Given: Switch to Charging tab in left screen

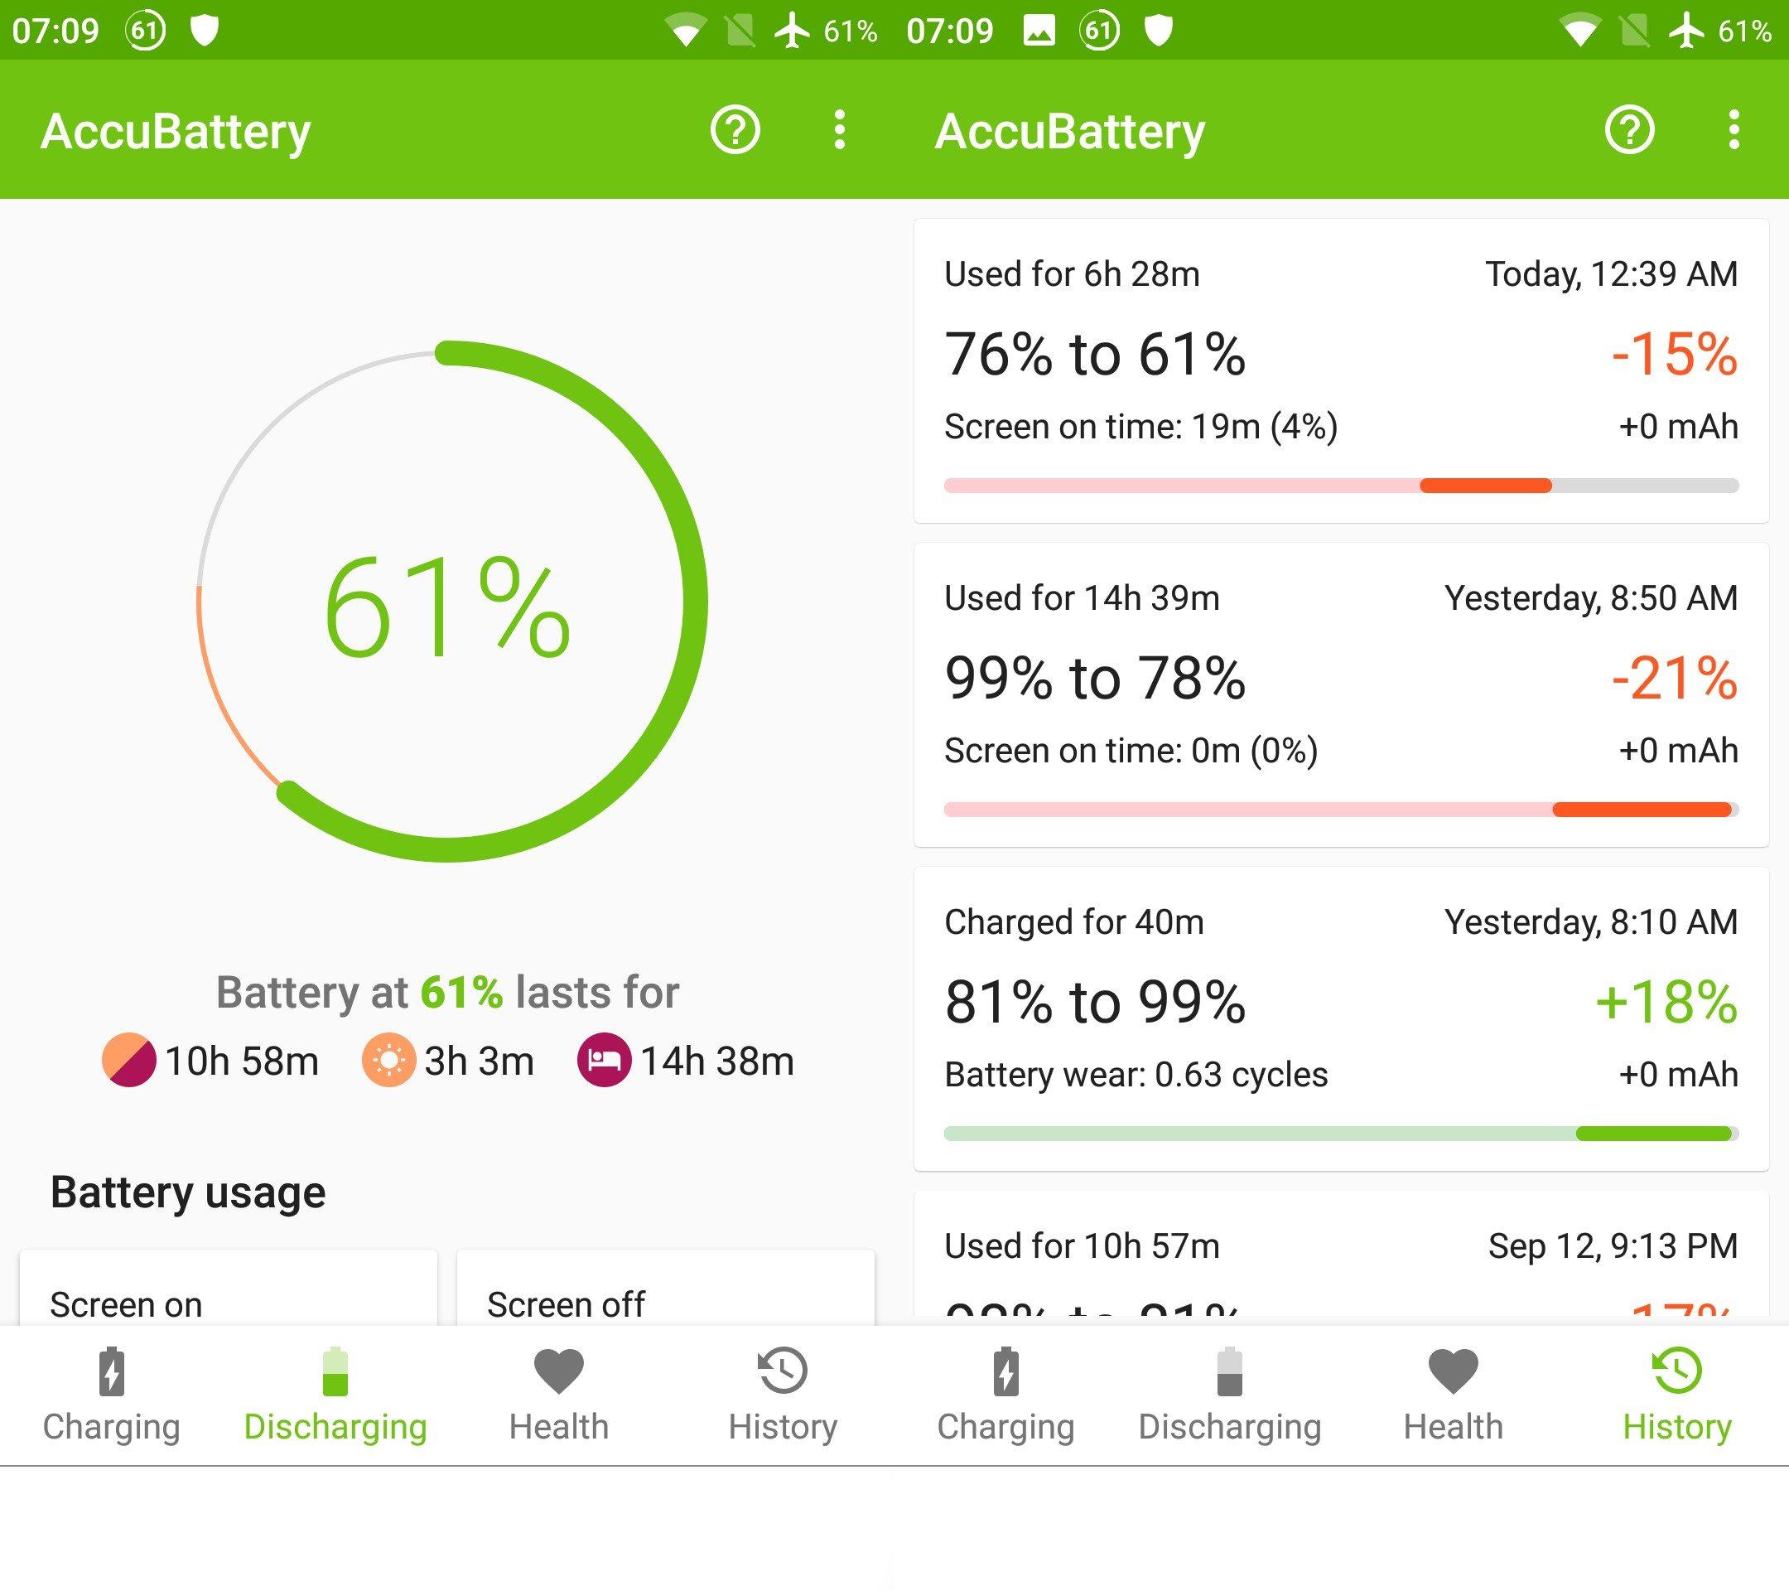Looking at the screenshot, I should point(112,1395).
